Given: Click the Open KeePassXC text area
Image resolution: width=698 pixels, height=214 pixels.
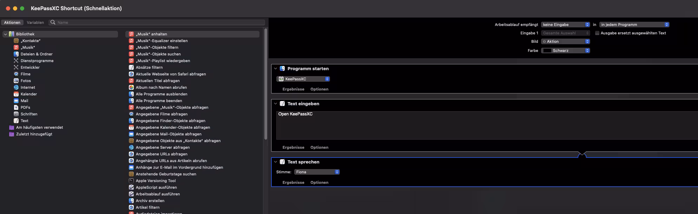Looking at the screenshot, I should pos(487,125).
